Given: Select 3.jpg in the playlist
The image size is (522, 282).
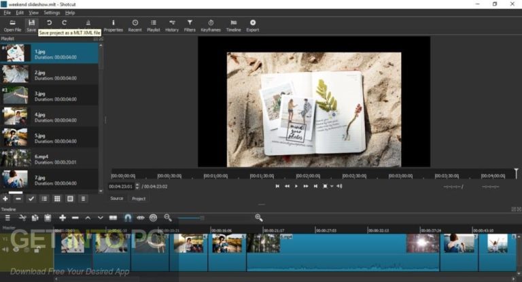Looking at the screenshot, I should click(x=49, y=96).
